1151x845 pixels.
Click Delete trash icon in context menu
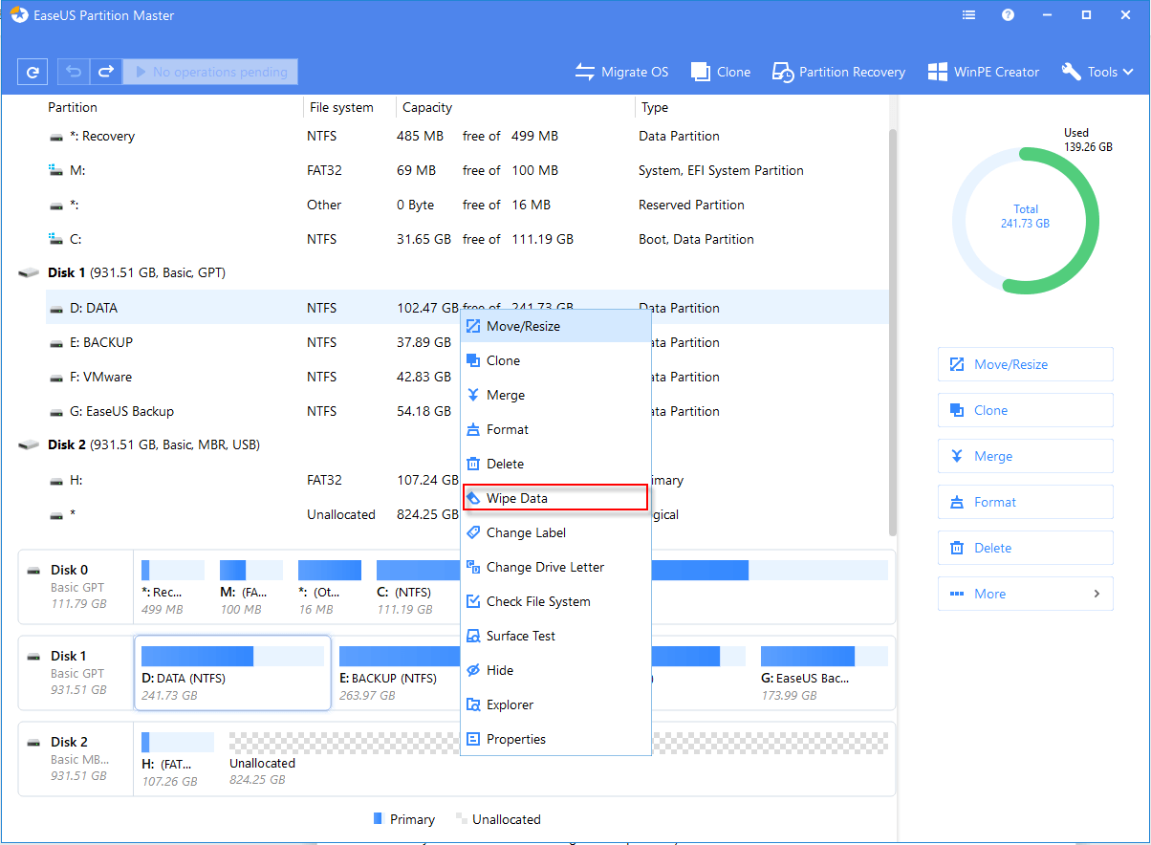click(x=473, y=464)
